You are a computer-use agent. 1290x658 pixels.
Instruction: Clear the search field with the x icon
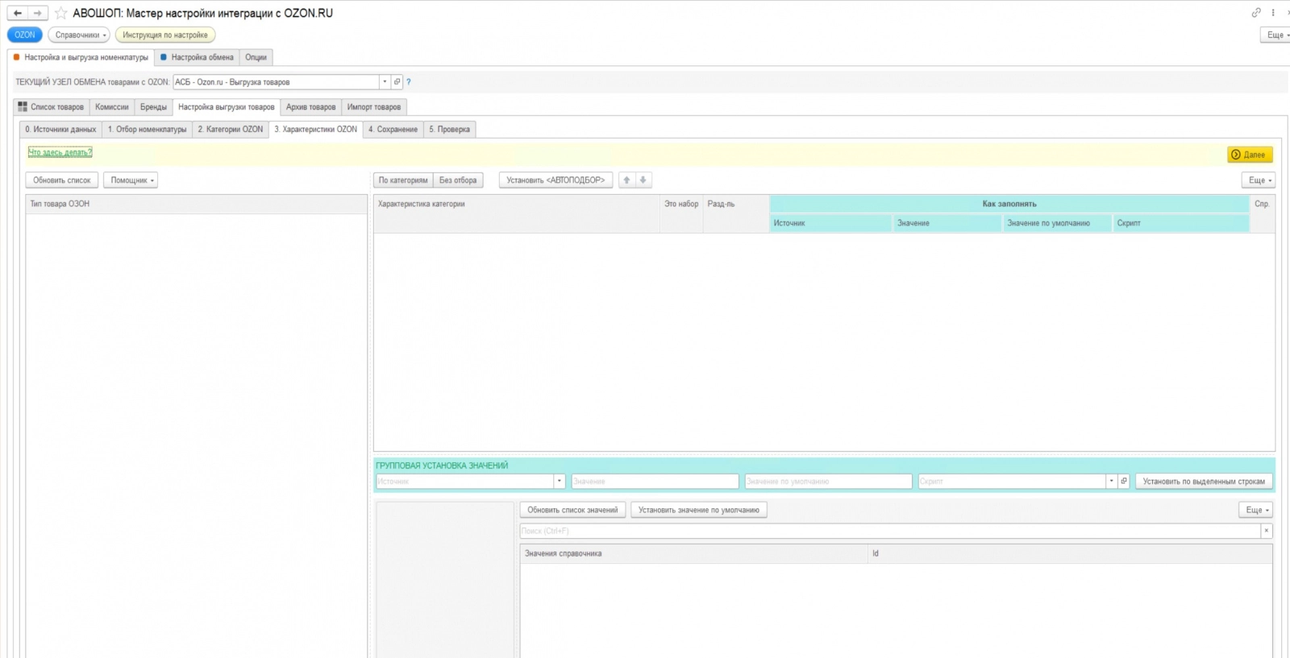1267,531
